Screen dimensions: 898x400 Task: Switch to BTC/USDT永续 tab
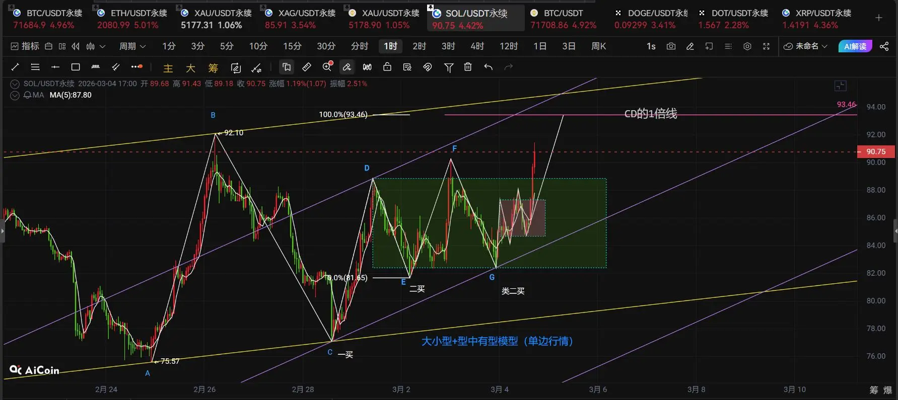pyautogui.click(x=47, y=19)
